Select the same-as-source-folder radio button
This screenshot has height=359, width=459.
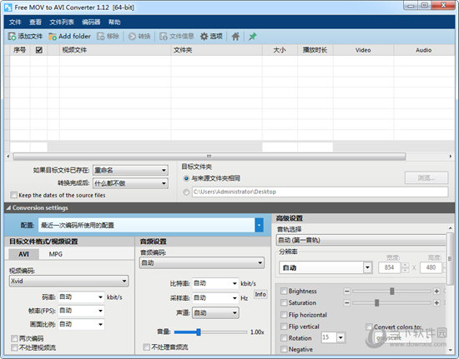[186, 178]
